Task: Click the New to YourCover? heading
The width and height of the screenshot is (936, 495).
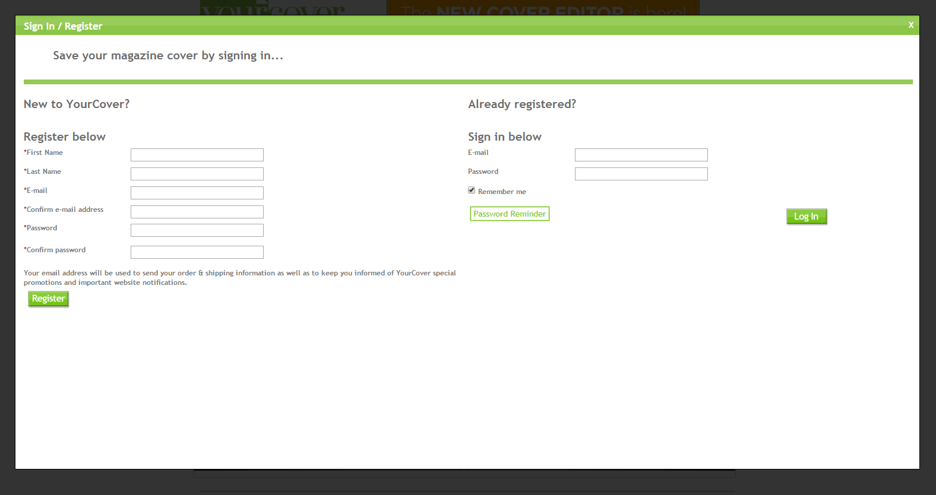Action: point(77,104)
